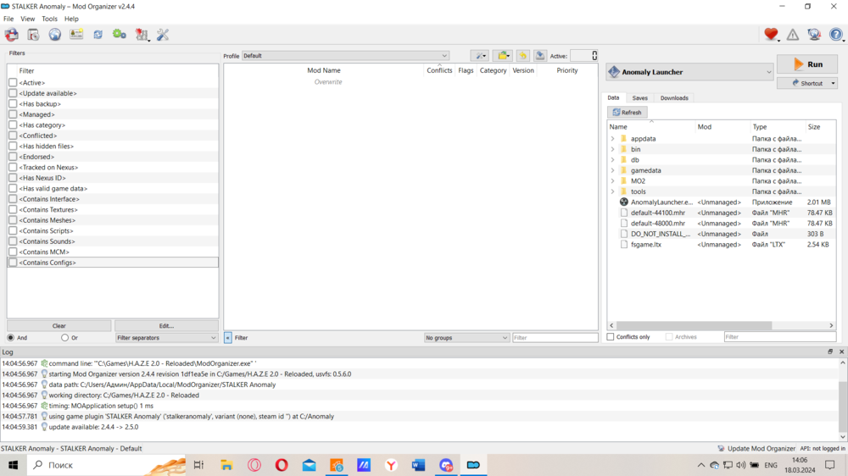Click the Update Mod Organizer status bar icon
This screenshot has width=848, height=476.
[x=721, y=448]
